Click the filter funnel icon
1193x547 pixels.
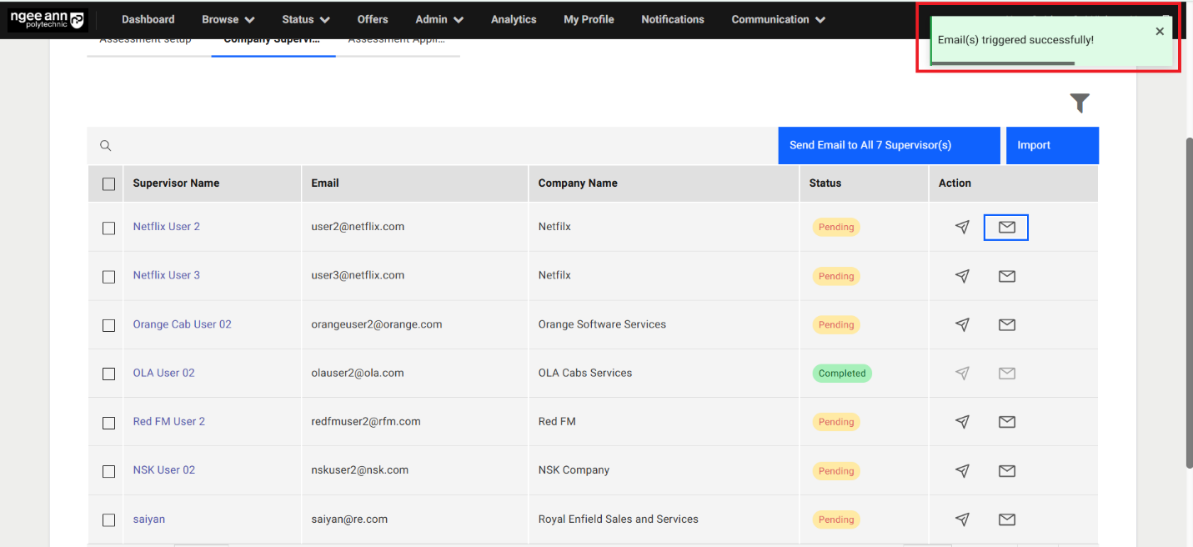tap(1080, 103)
